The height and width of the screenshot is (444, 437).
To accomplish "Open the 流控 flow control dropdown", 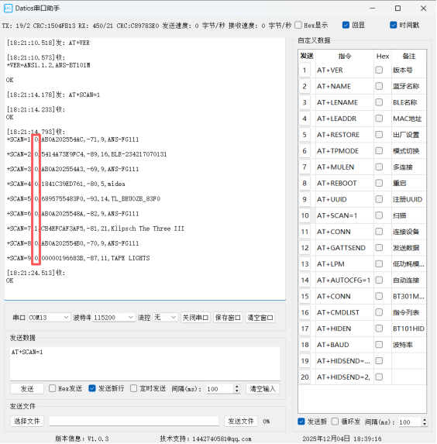I will pyautogui.click(x=165, y=318).
